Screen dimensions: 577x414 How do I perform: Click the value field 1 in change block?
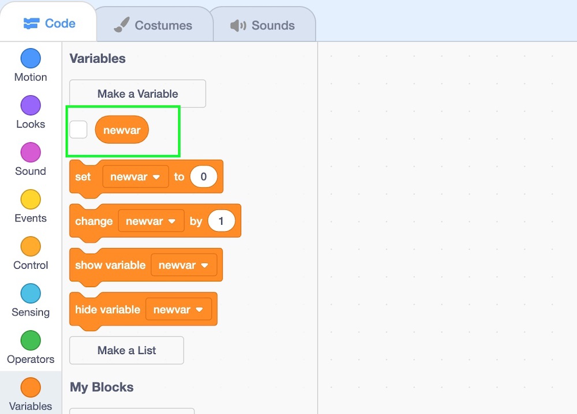pyautogui.click(x=221, y=221)
